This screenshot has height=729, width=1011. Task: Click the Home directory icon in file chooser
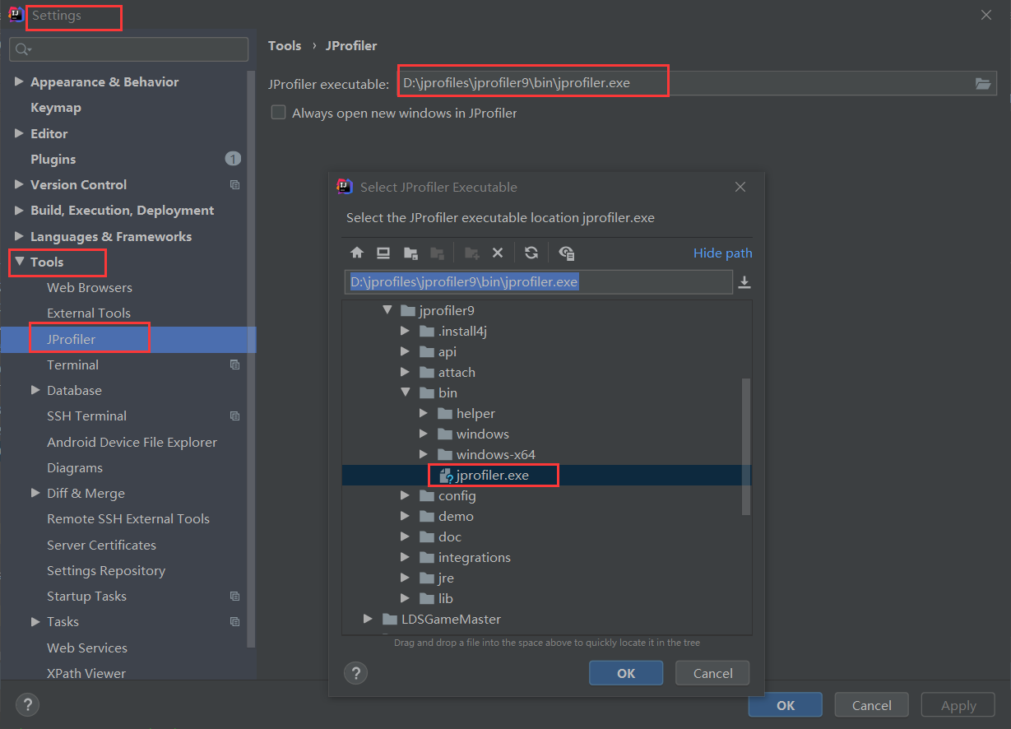[357, 253]
